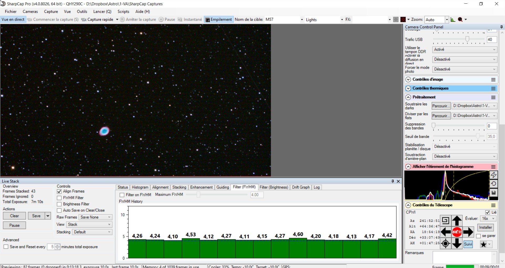This screenshot has width=505, height=268.
Task: Click the Pause button under Actions
Action: pyautogui.click(x=14, y=225)
